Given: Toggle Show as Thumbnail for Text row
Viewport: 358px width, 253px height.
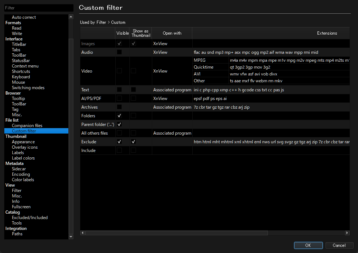Looking at the screenshot, I should (x=133, y=90).
